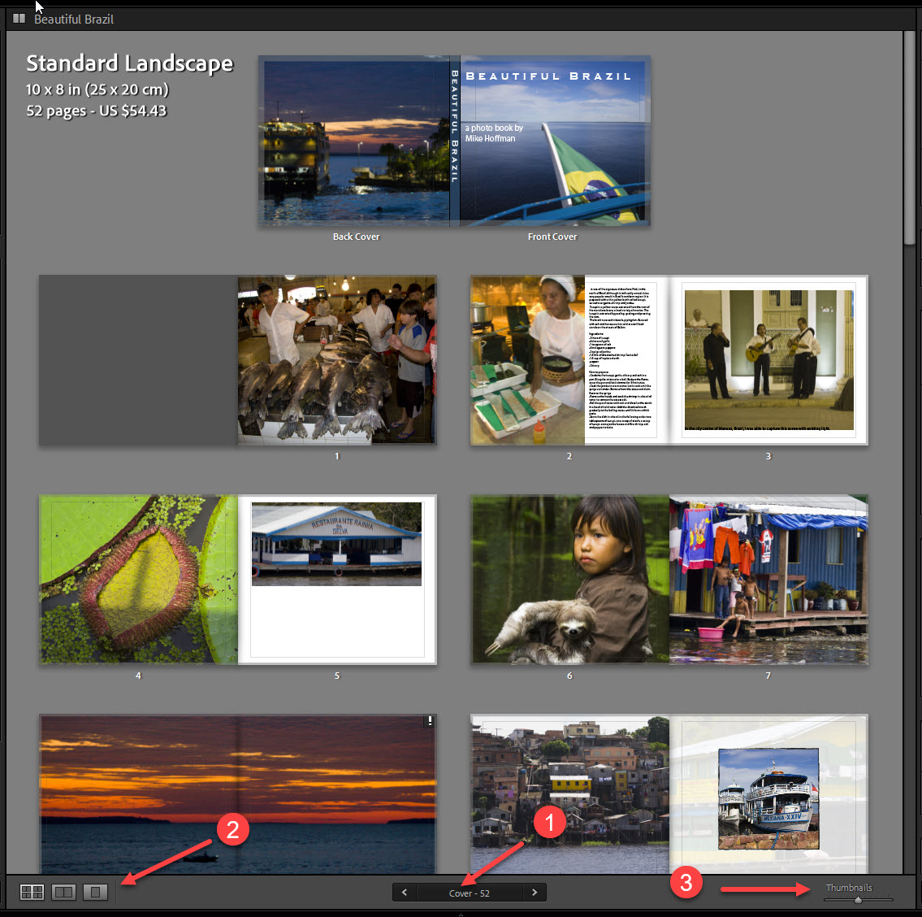Open the Cover - 52 page selector
Screen dimensions: 922x917
469,892
